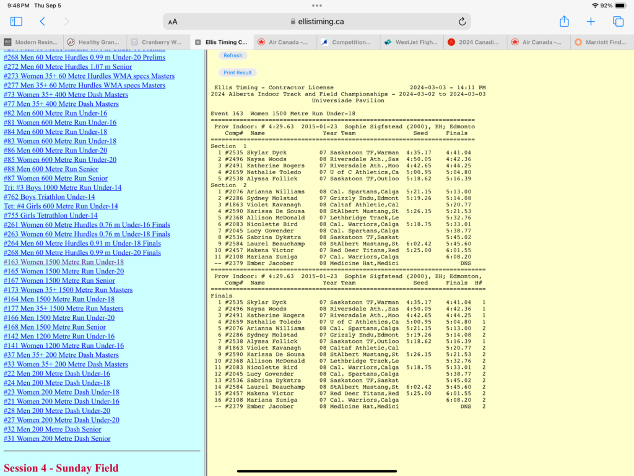
Task: Go forward to the next page
Action: (x=67, y=22)
